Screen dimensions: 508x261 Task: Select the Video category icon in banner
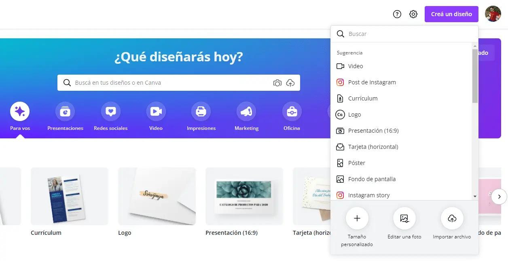pos(156,111)
